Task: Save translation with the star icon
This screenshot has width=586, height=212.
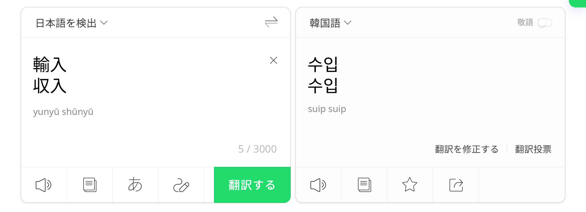Action: [x=410, y=185]
